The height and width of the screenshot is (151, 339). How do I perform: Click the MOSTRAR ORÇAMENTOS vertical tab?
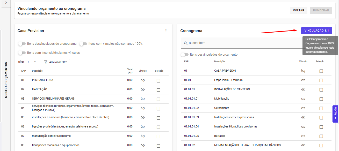6,80
